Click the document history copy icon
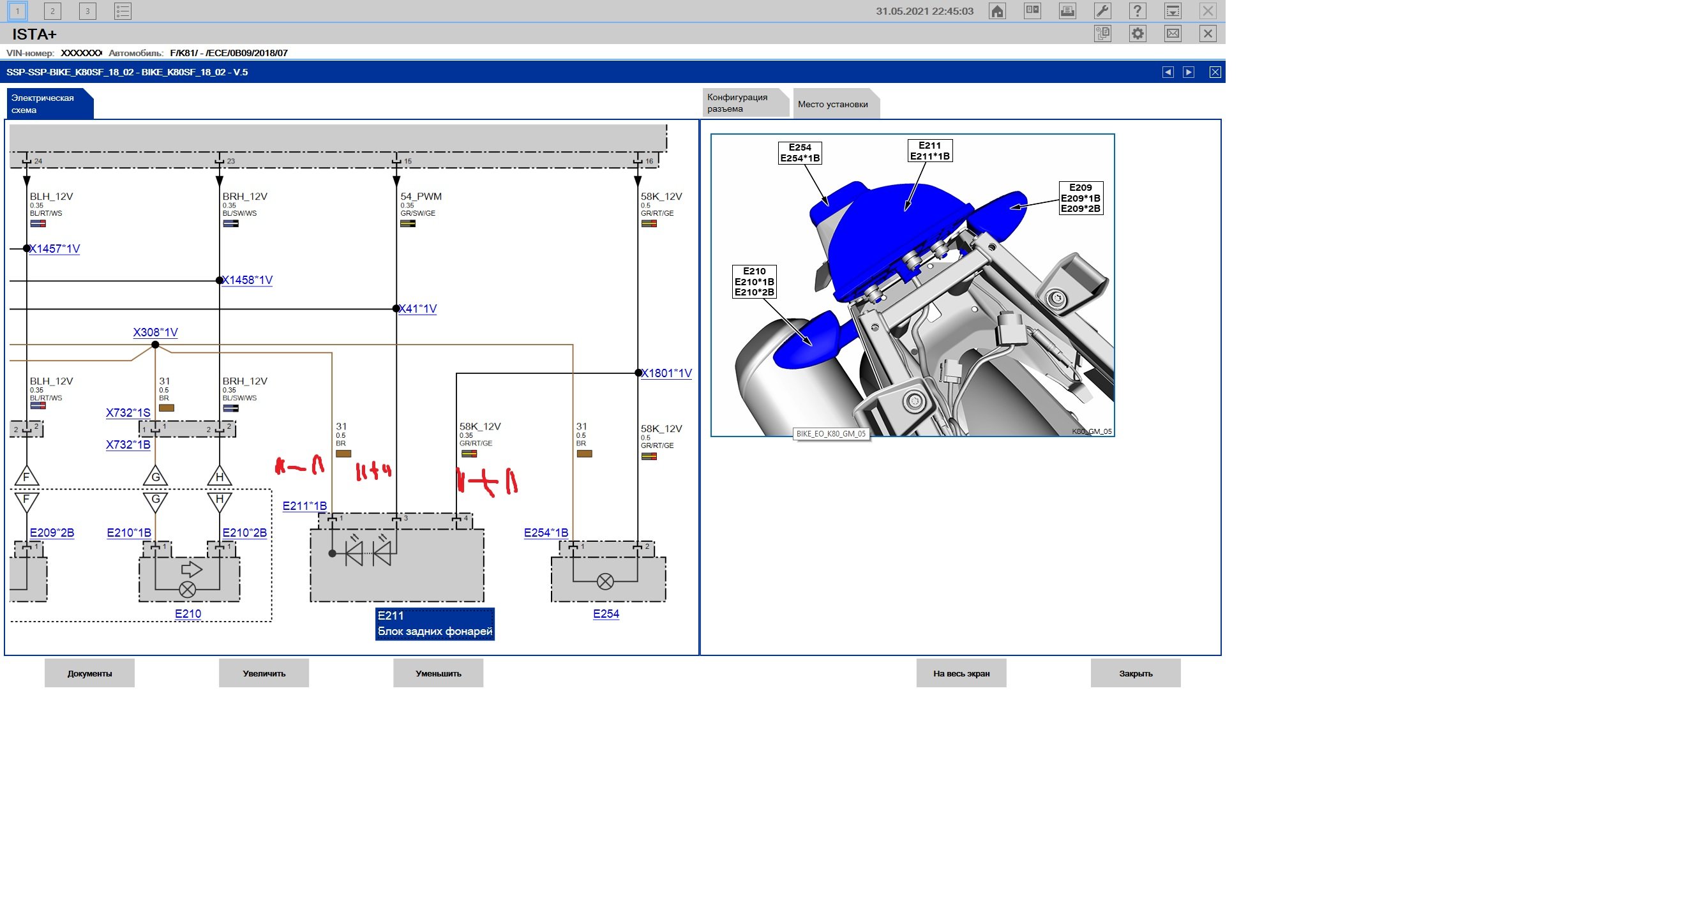This screenshot has height=910, width=1698. click(x=1102, y=34)
